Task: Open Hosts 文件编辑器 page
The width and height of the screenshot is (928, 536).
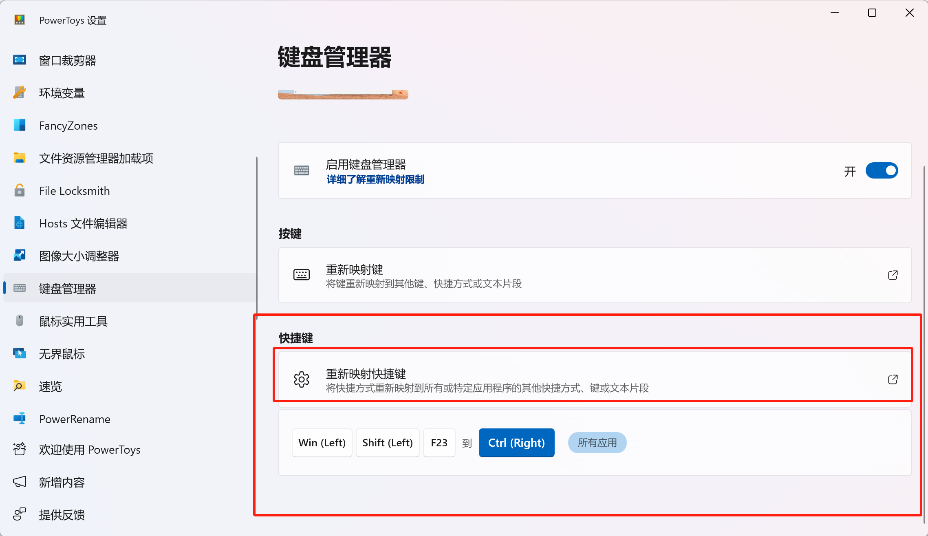Action: pyautogui.click(x=130, y=223)
